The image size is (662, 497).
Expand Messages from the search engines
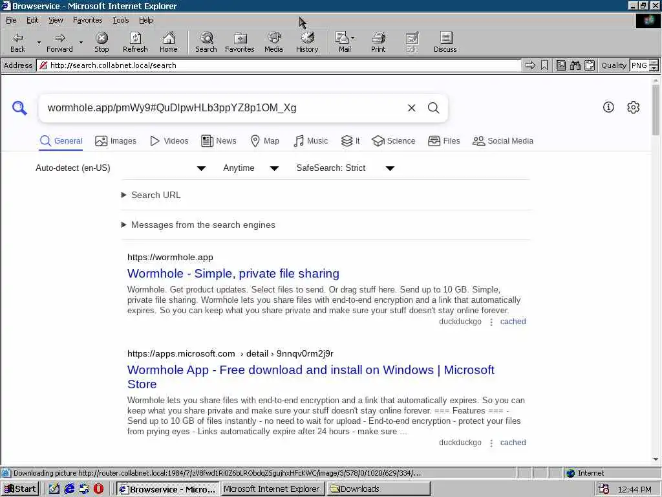tap(198, 225)
